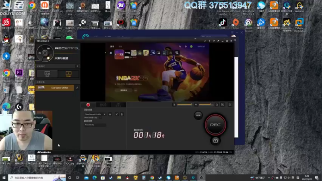Switch to the multi-stream tab
The height and width of the screenshot is (181, 322).
point(118,105)
